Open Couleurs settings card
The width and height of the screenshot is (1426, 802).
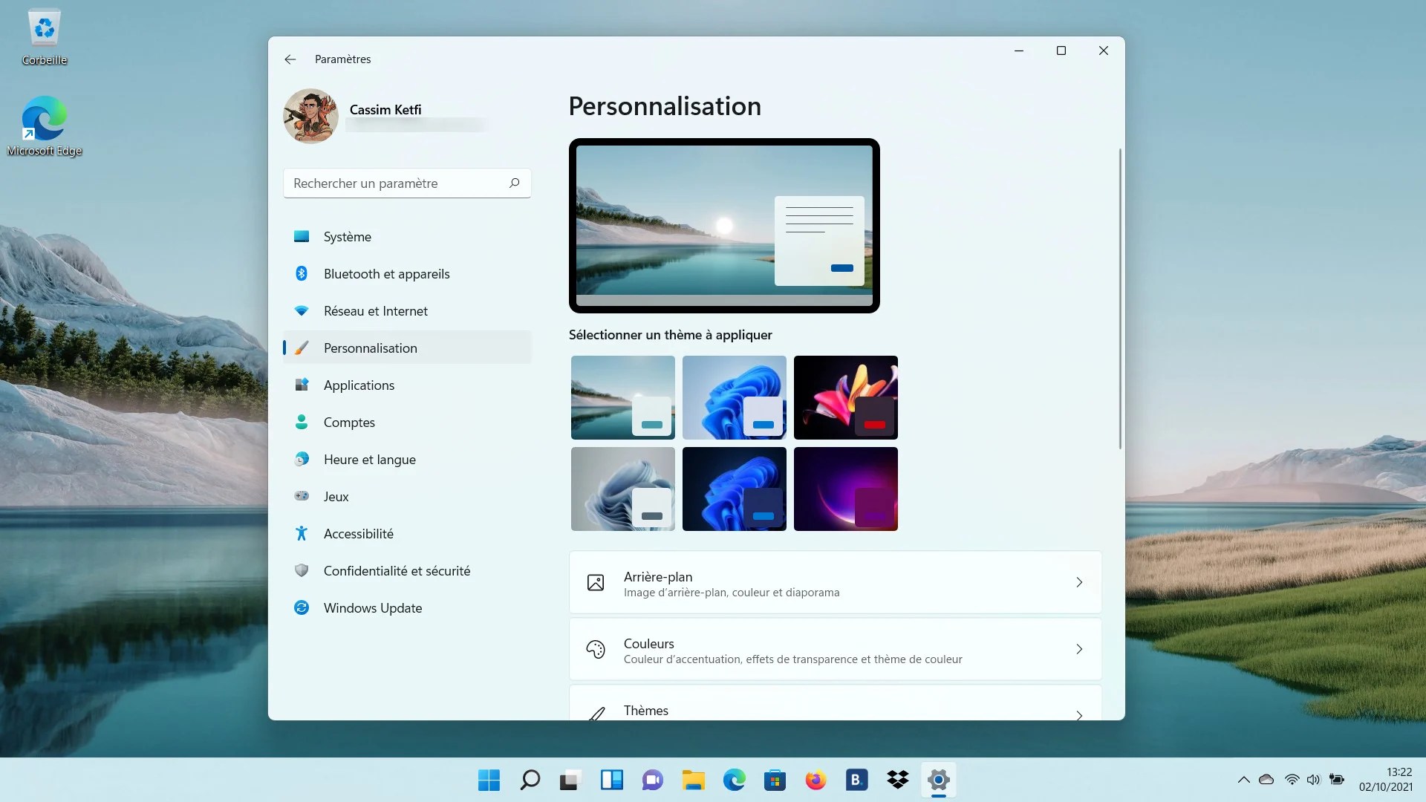tap(835, 650)
